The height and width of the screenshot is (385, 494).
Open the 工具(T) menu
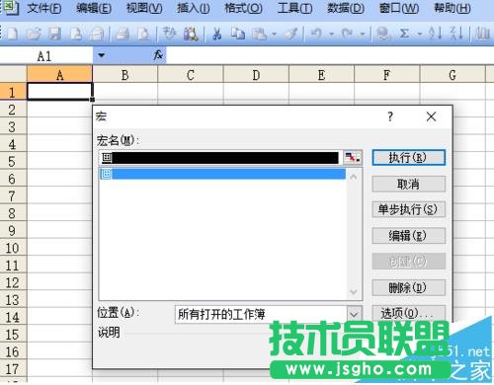click(294, 8)
